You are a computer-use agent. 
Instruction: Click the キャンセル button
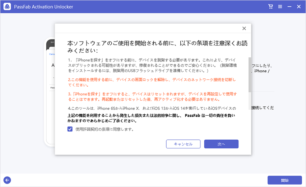coord(183,144)
